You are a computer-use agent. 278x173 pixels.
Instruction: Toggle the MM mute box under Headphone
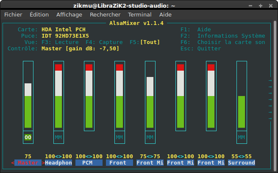[58, 137]
